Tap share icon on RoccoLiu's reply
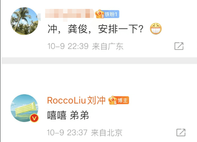This screenshot has width=197, height=142. coord(181,132)
